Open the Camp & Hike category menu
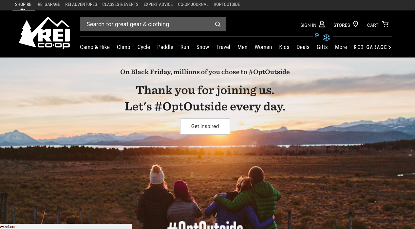 click(x=95, y=47)
